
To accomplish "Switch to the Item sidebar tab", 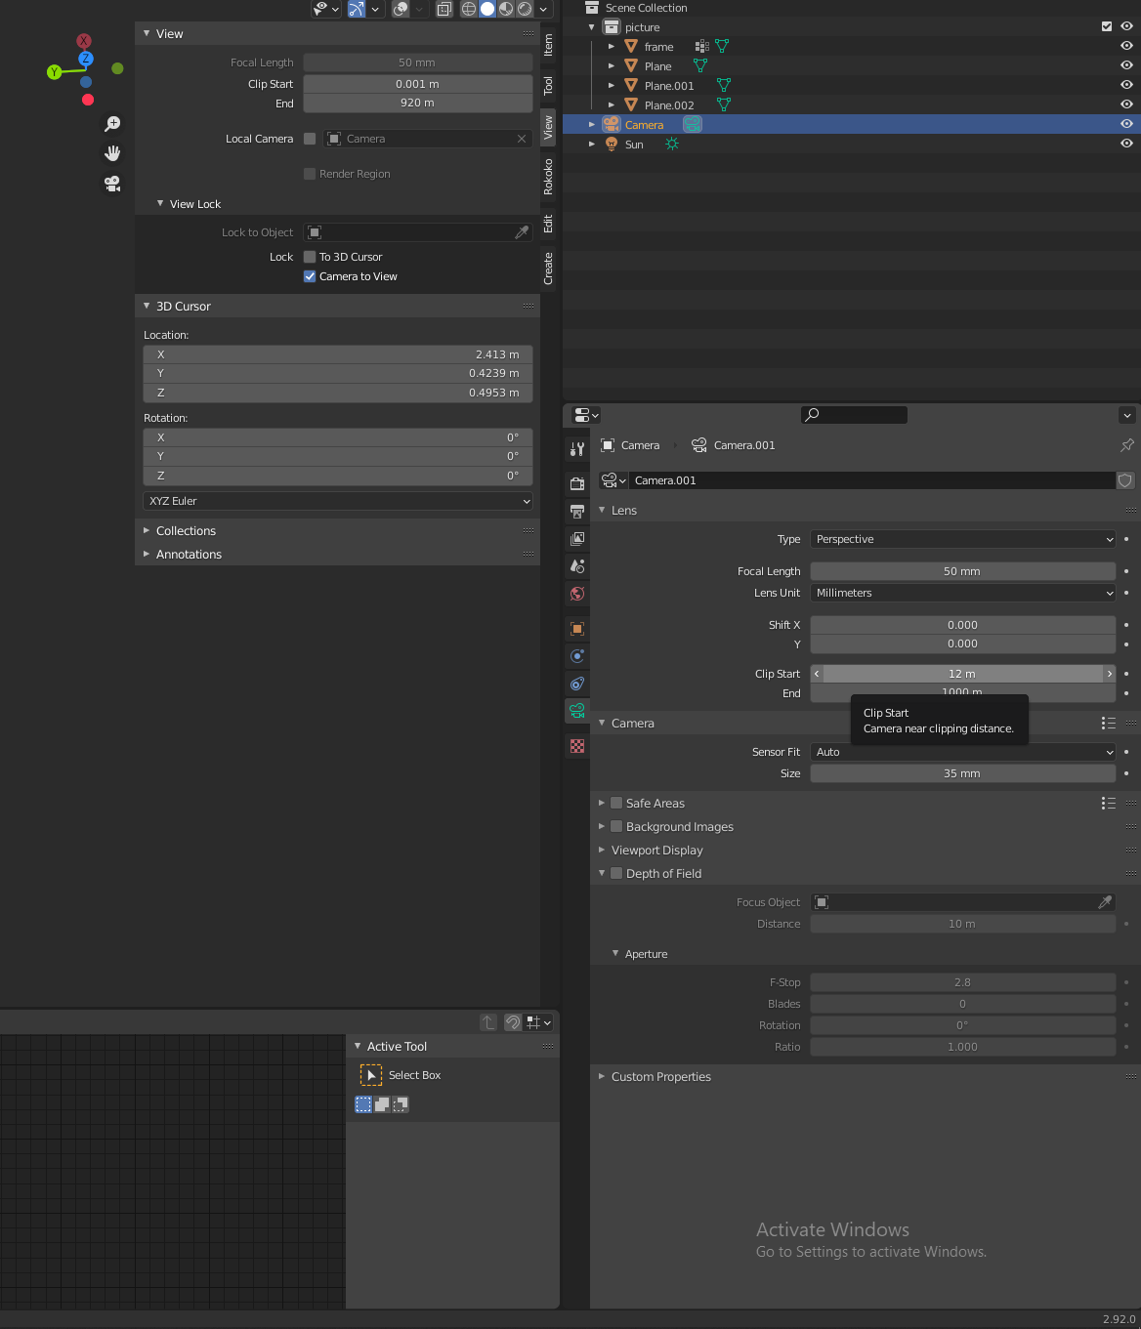I will pos(548,45).
